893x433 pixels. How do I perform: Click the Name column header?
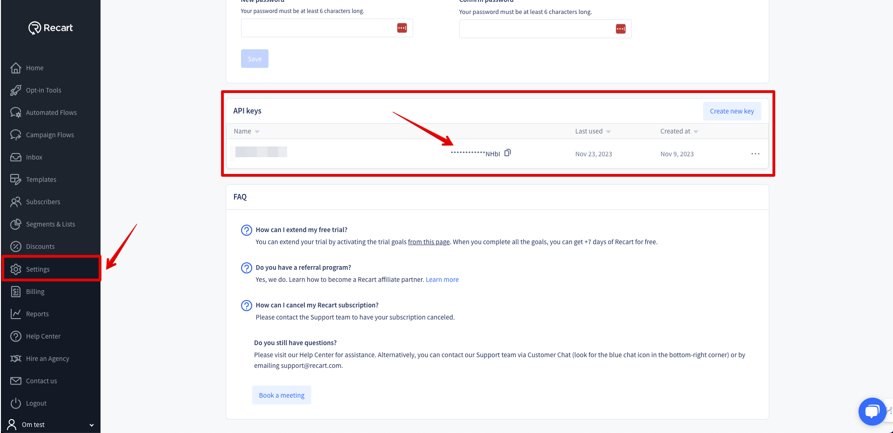tap(242, 131)
